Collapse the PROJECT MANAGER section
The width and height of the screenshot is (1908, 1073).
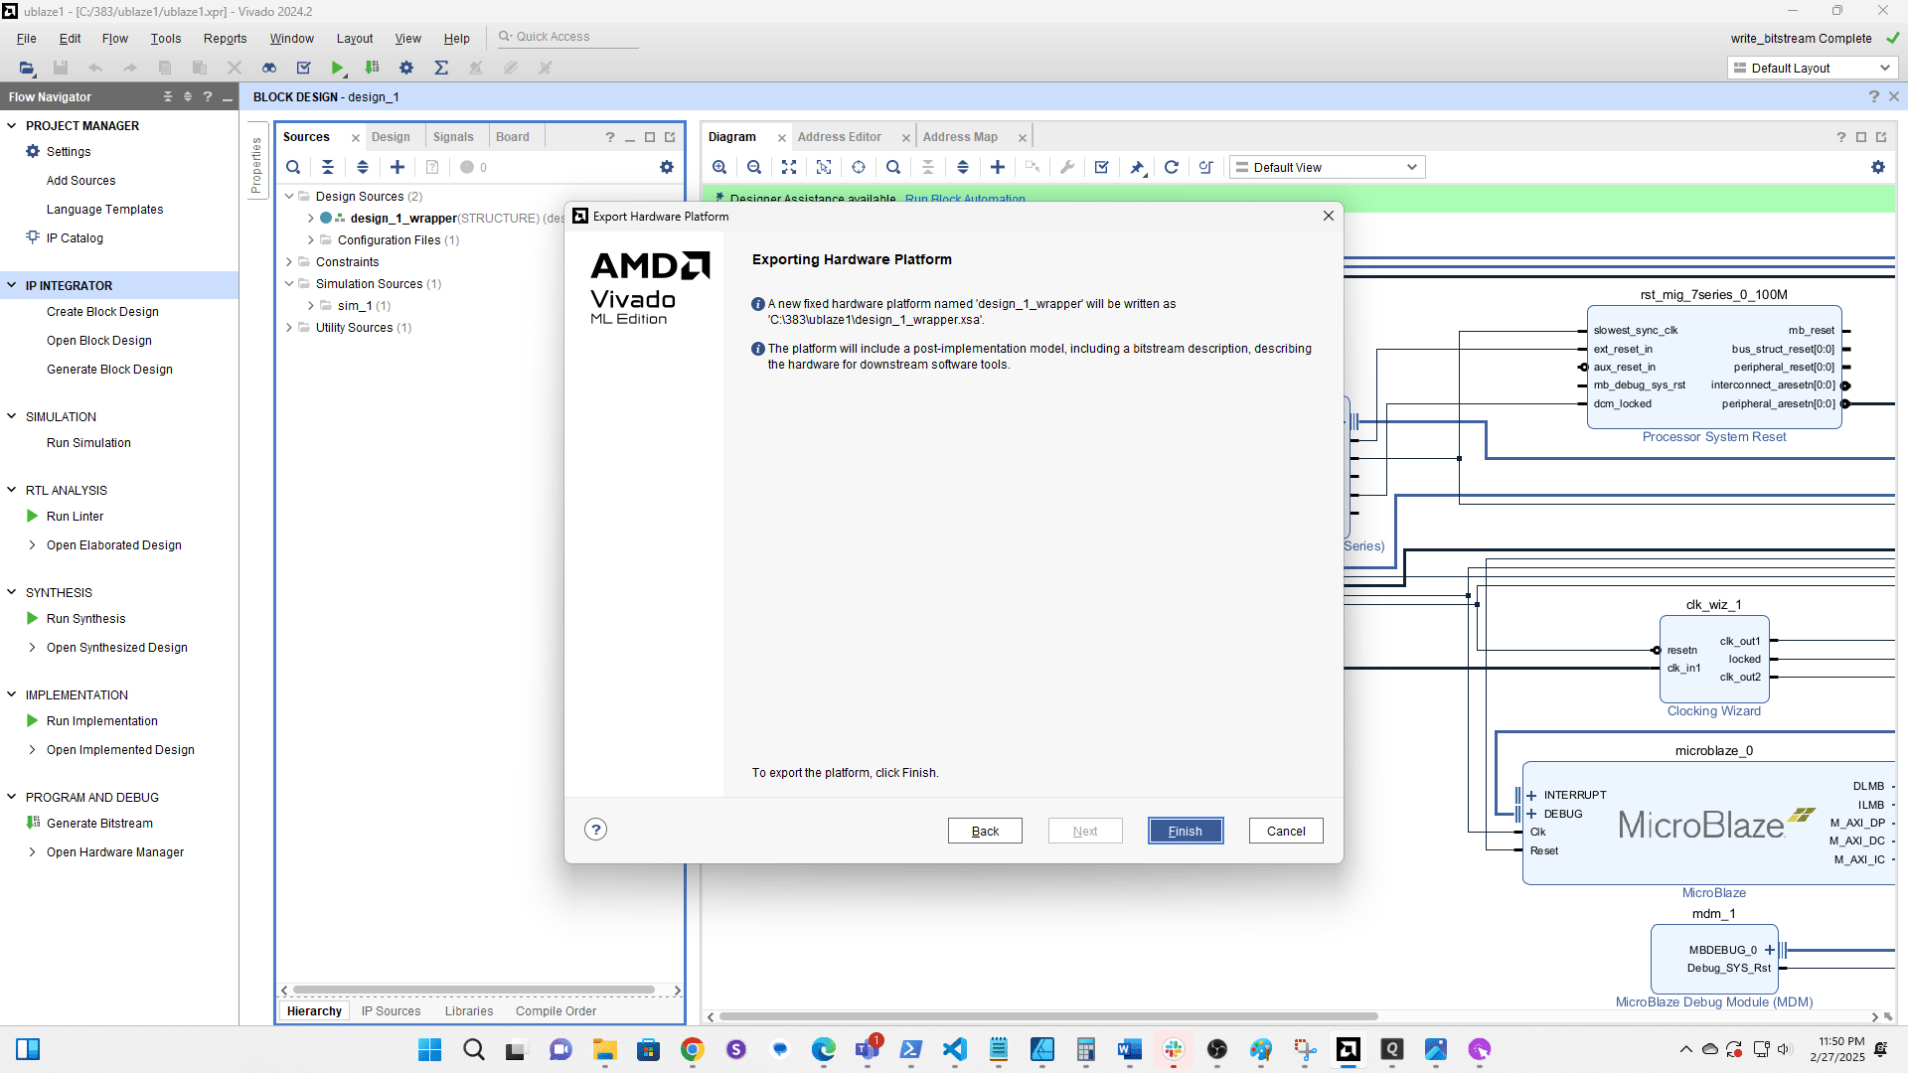[12, 126]
